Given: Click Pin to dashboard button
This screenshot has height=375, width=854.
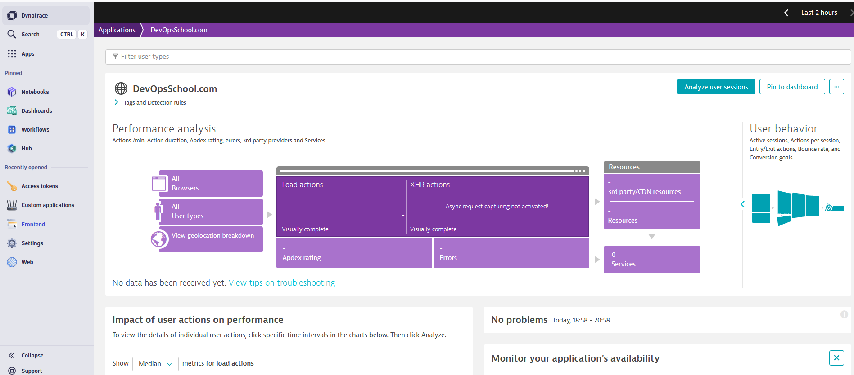Looking at the screenshot, I should point(792,87).
